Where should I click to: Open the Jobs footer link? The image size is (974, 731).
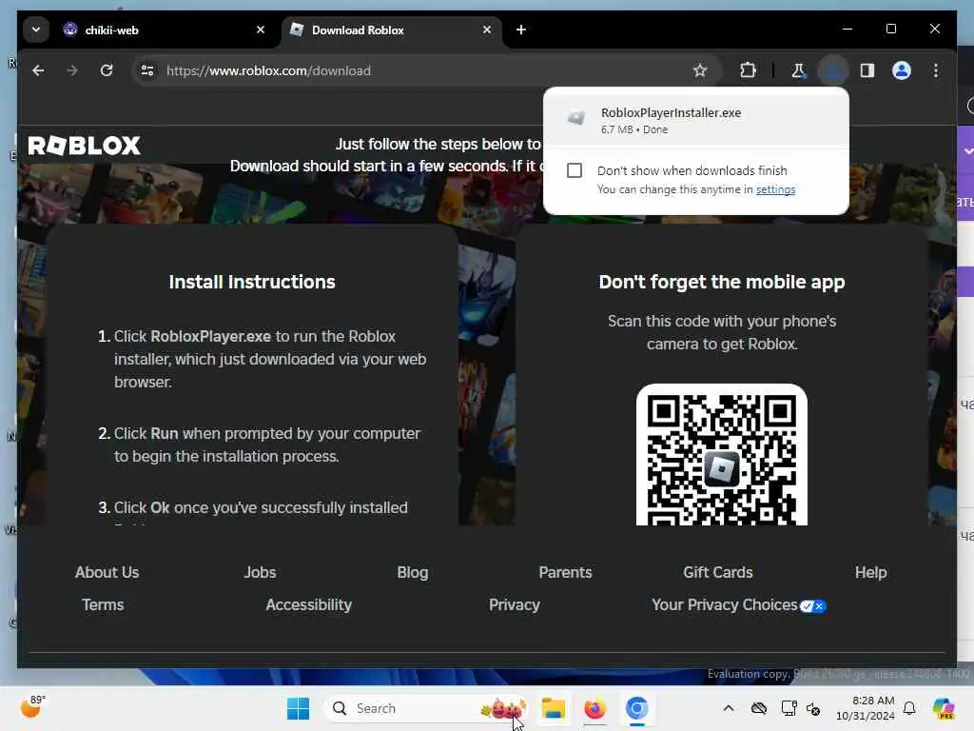[260, 572]
